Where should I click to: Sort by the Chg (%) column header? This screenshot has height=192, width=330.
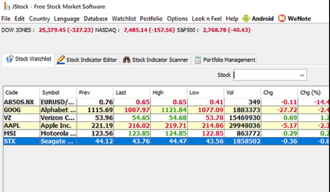314,93
